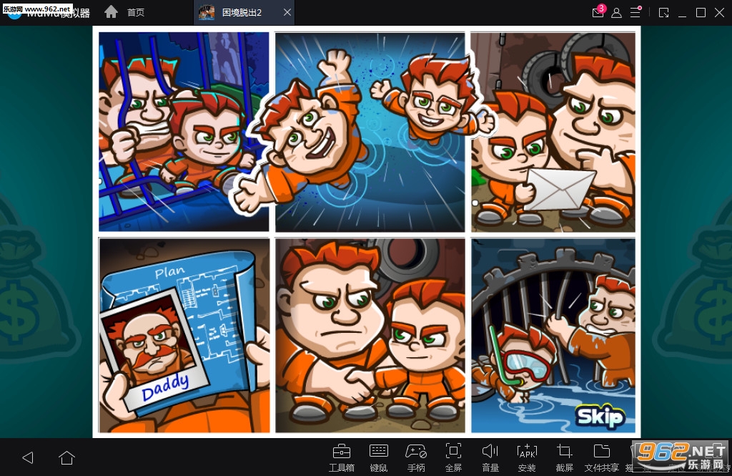Open the user account profile icon
Viewport: 732px width, 476px height.
click(x=616, y=13)
